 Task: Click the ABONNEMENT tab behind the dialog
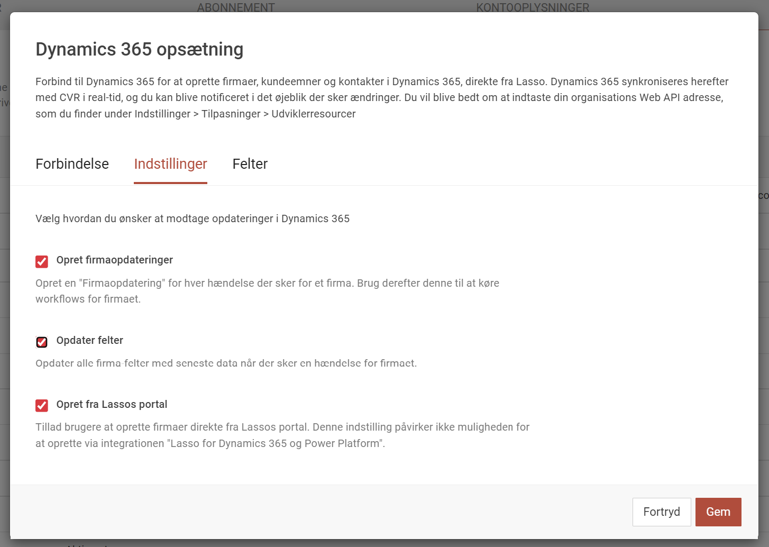[x=236, y=7]
